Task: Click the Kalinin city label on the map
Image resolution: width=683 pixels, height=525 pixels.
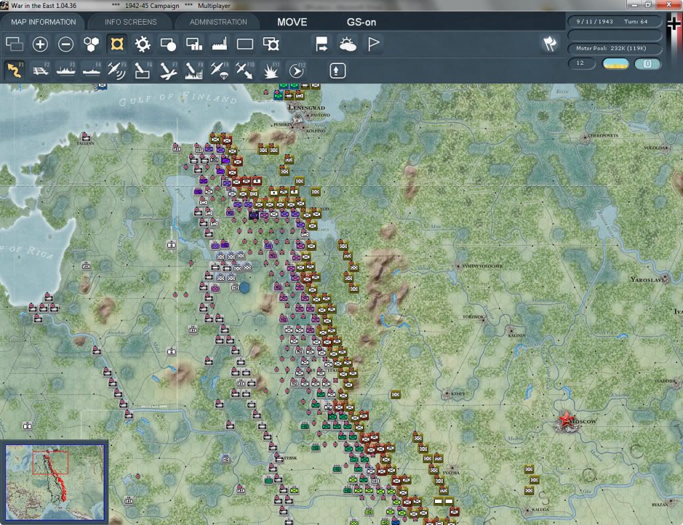Action: 517,336
